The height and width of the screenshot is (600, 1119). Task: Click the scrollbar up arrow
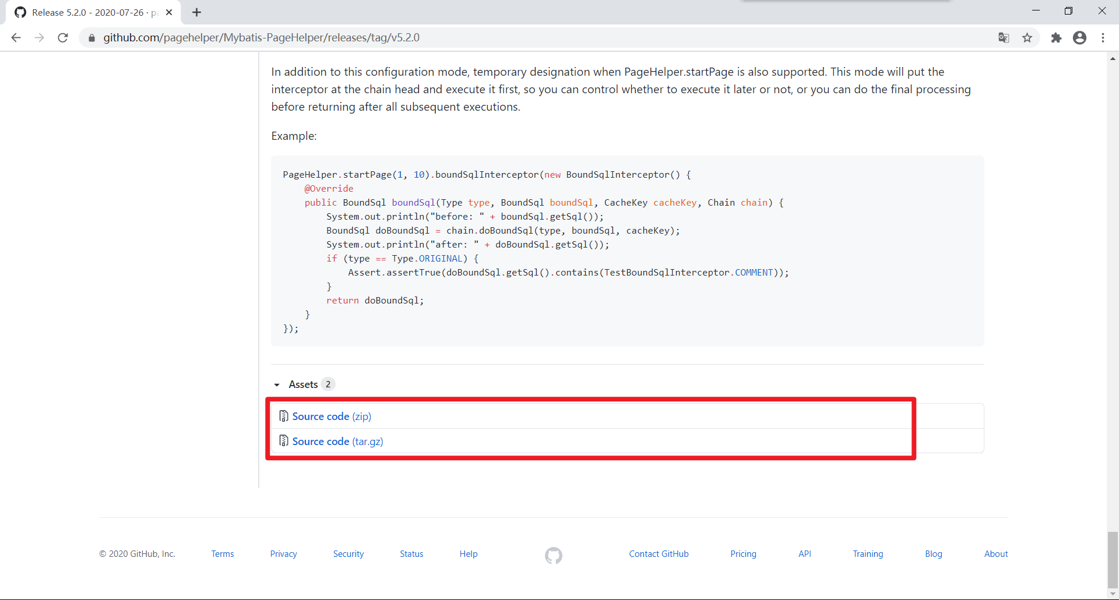coord(1113,58)
